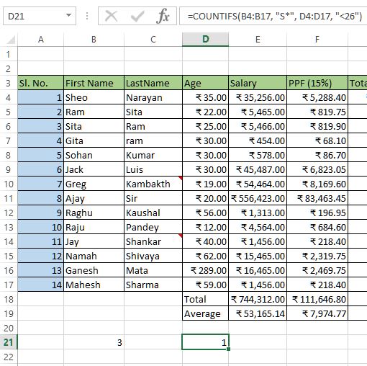Select the cell containing "Kumar"
This screenshot has width=367, height=366.
pyautogui.click(x=153, y=155)
